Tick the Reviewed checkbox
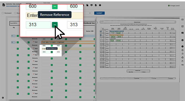This screenshot has height=101, width=185. pyautogui.click(x=3, y=13)
